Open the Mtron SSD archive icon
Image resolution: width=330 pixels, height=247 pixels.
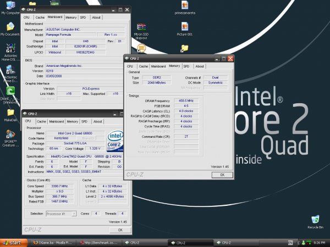[x=141, y=27]
